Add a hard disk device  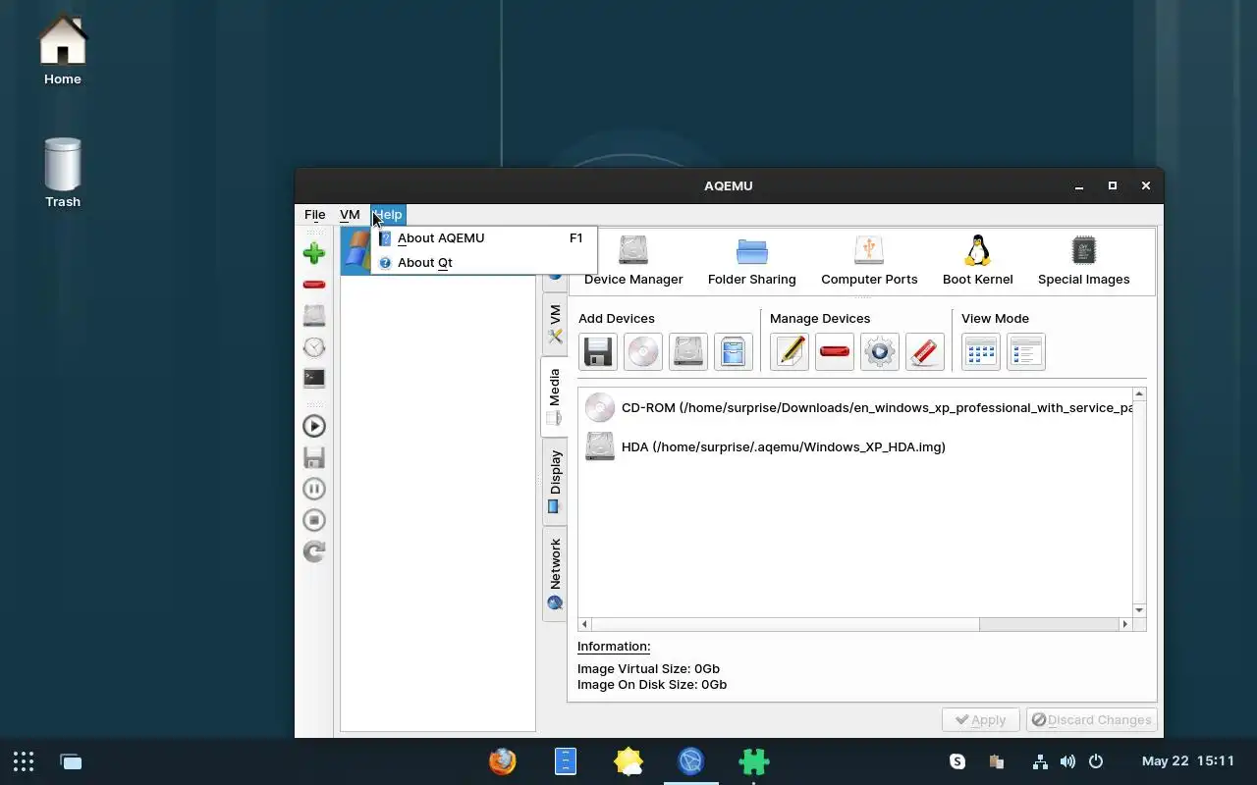(x=688, y=352)
